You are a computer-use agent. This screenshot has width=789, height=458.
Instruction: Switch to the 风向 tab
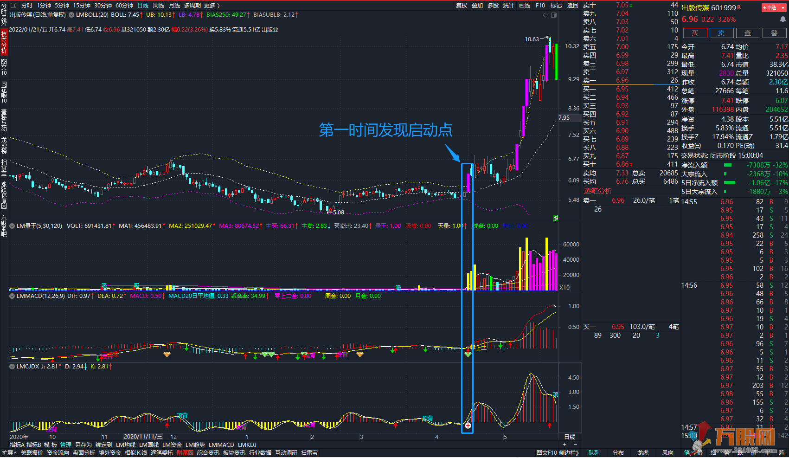[668, 453]
